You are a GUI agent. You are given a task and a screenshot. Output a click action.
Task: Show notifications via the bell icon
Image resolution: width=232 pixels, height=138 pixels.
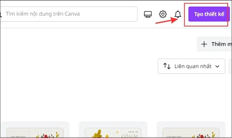(x=178, y=14)
